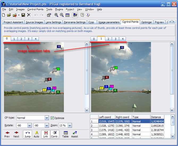Toggle the Link images button
Viewport: 178px width, 146px height.
tap(46, 134)
